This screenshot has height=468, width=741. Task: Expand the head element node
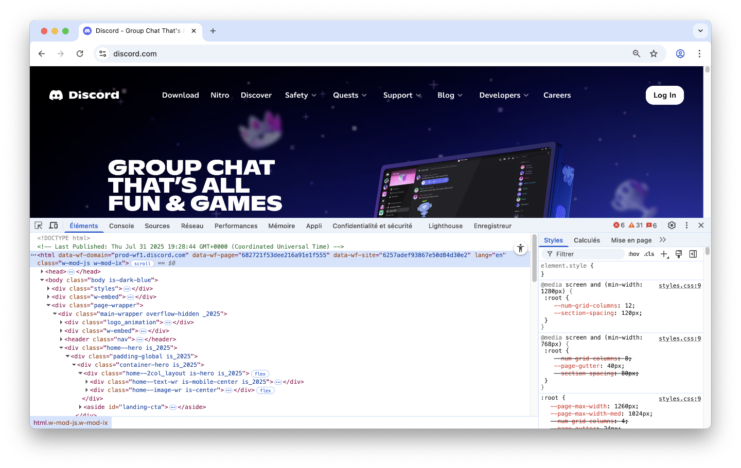[x=42, y=272]
